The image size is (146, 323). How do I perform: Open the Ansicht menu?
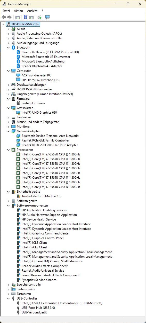pos(32,11)
